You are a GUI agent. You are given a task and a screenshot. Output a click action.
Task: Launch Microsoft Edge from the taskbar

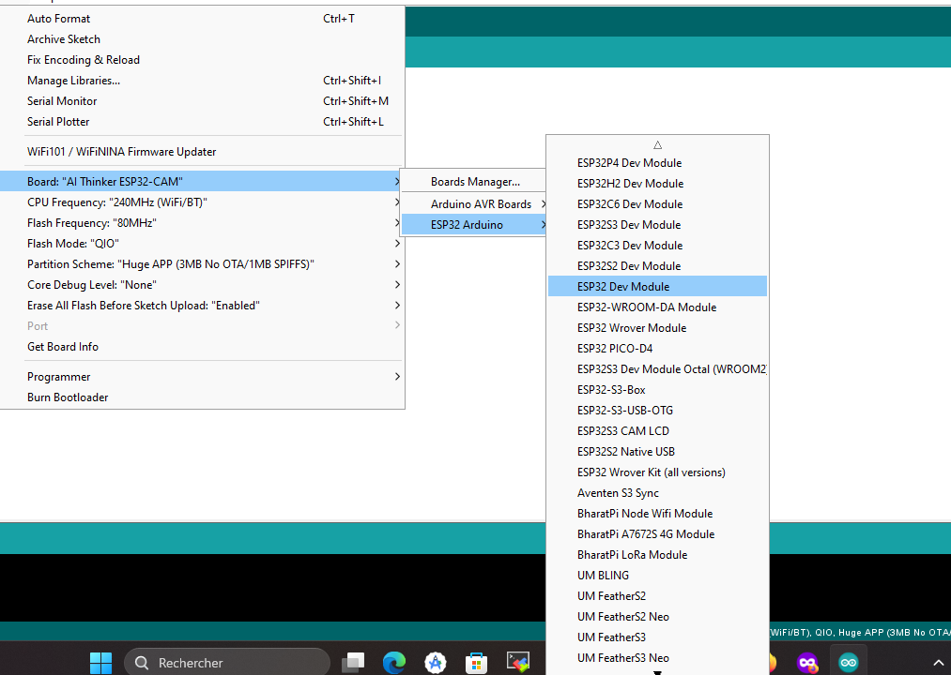click(394, 662)
